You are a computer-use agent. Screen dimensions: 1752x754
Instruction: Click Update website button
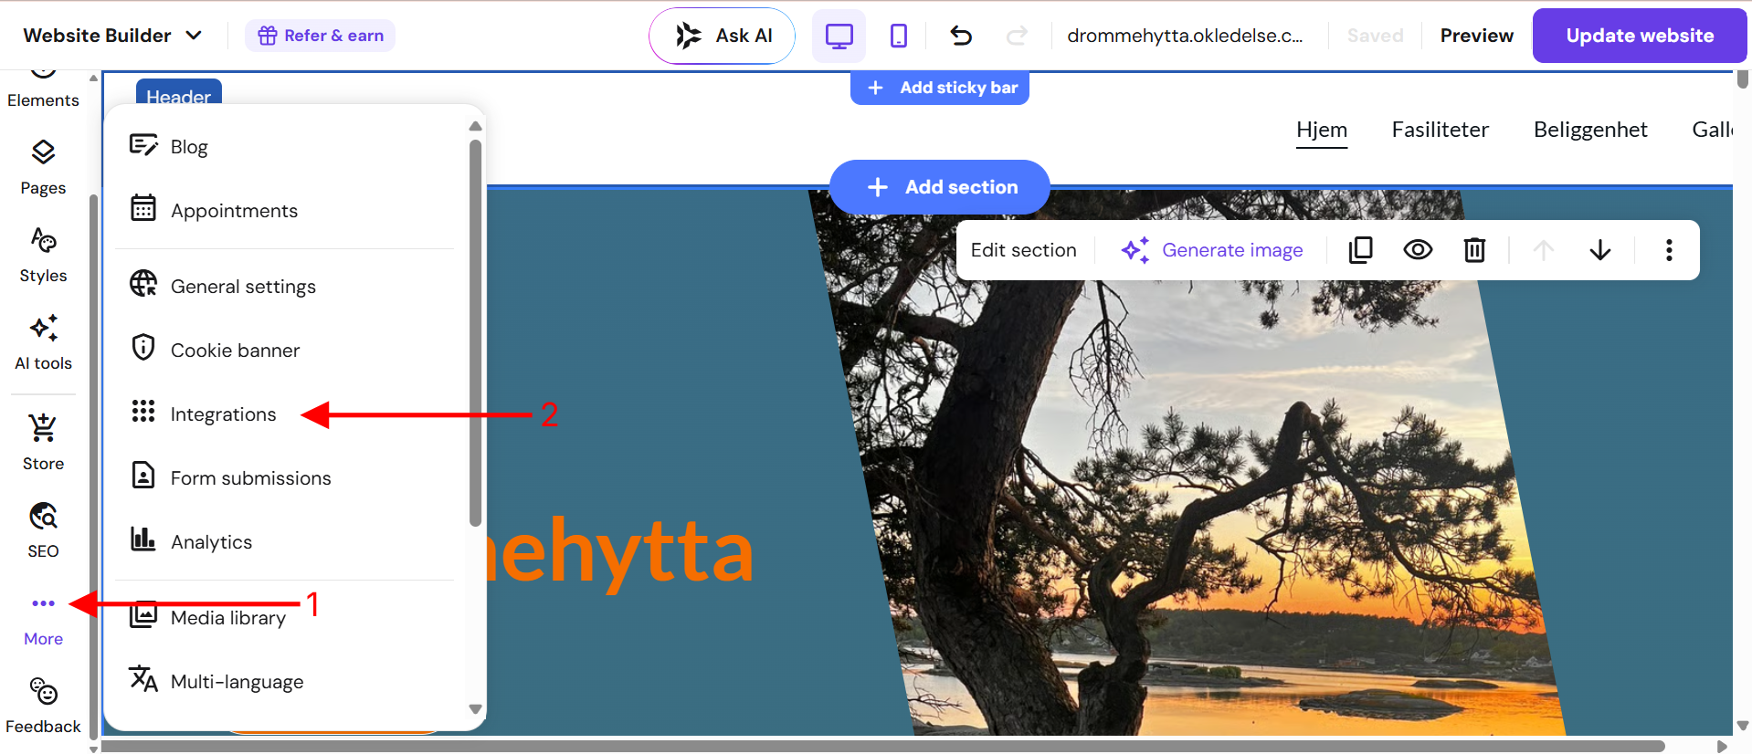pos(1640,36)
